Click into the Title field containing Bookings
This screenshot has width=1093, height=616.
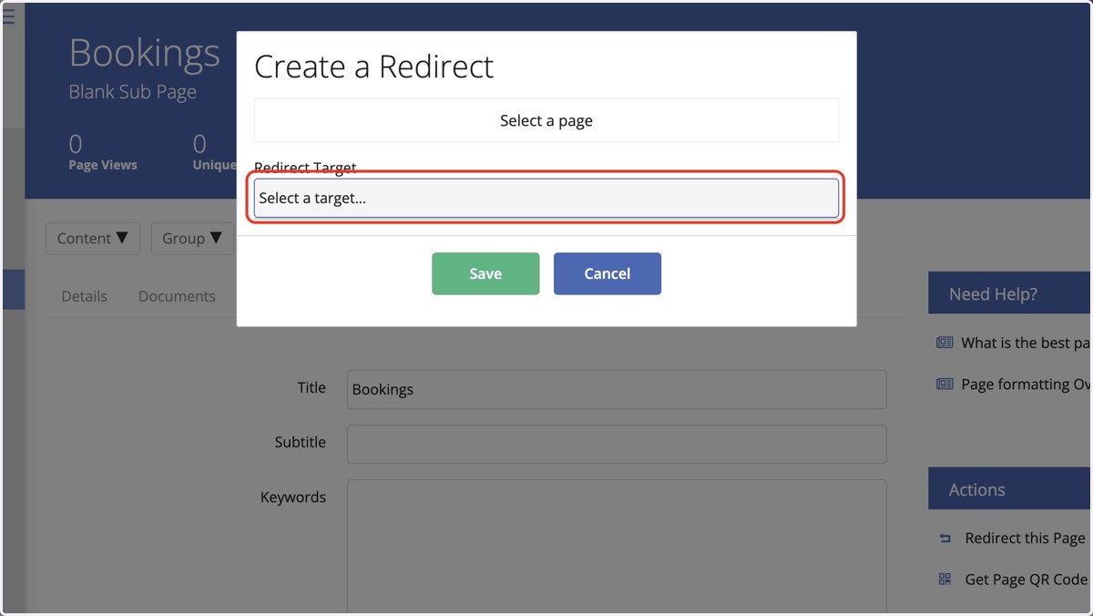[617, 389]
